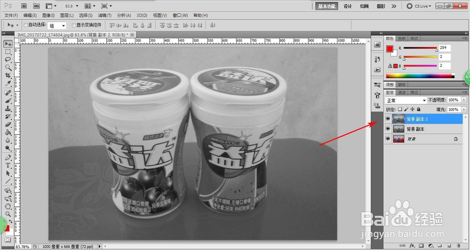
Task: Open the 文件(F) menu
Action: [x=11, y=16]
